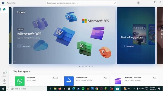163x91 pixels.
Task: Select the first carousel page dot
Action: coord(79,67)
